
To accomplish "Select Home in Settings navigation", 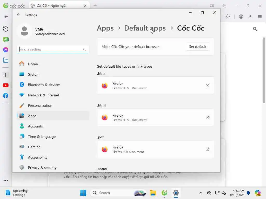I will [x=53, y=64].
